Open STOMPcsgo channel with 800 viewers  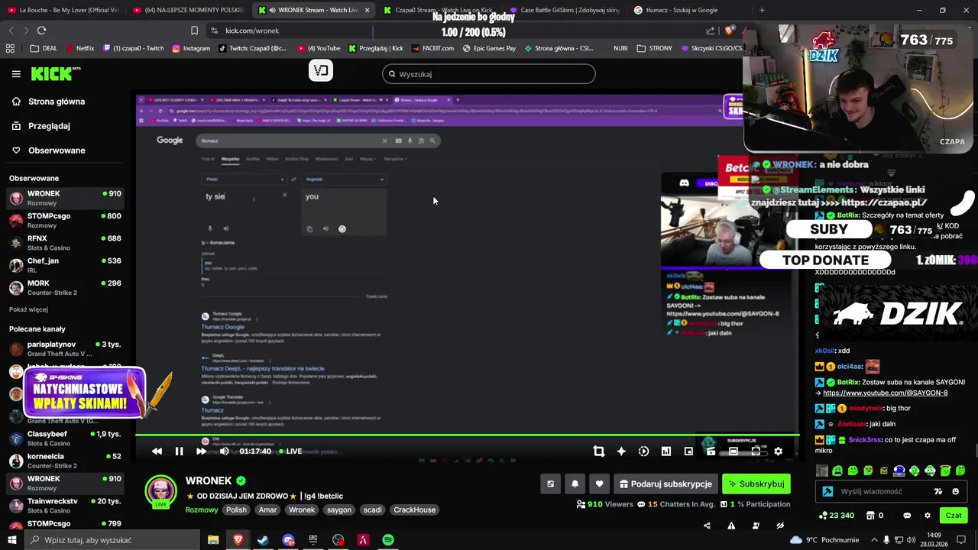click(x=65, y=220)
